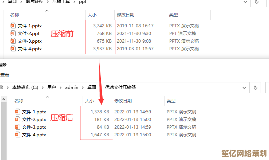Sort top window by 名称 column
The width and height of the screenshot is (269, 160).
pos(15,15)
